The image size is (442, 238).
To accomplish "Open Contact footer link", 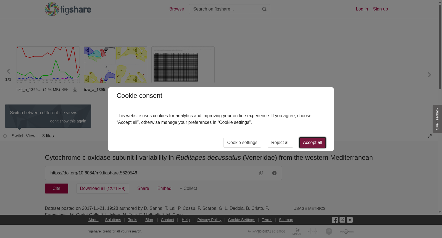I will coord(167,220).
